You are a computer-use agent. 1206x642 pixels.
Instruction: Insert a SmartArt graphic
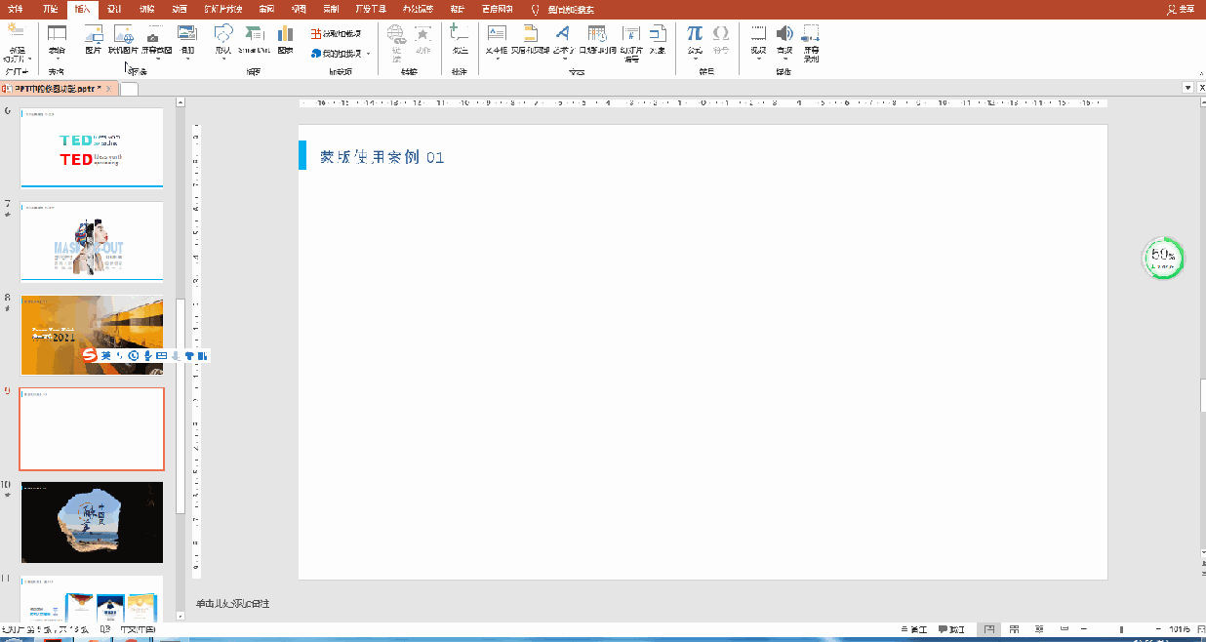tap(254, 39)
